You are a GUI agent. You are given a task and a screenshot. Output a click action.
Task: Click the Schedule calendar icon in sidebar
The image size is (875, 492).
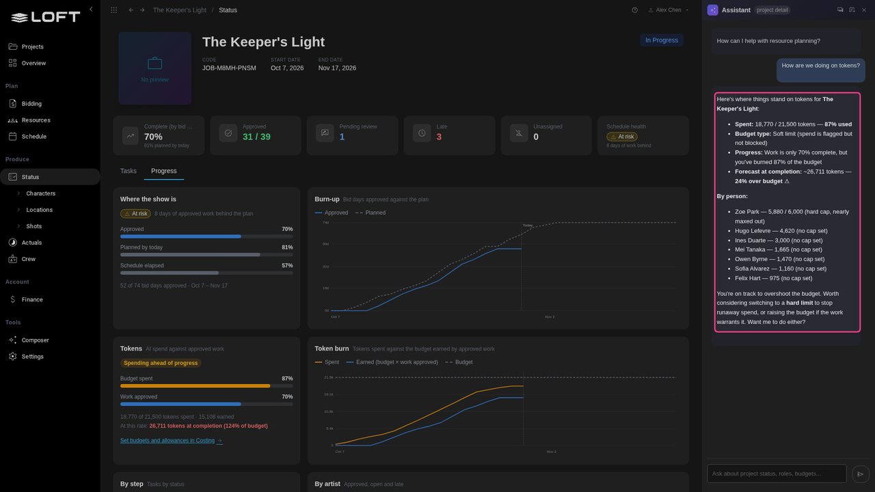[12, 137]
